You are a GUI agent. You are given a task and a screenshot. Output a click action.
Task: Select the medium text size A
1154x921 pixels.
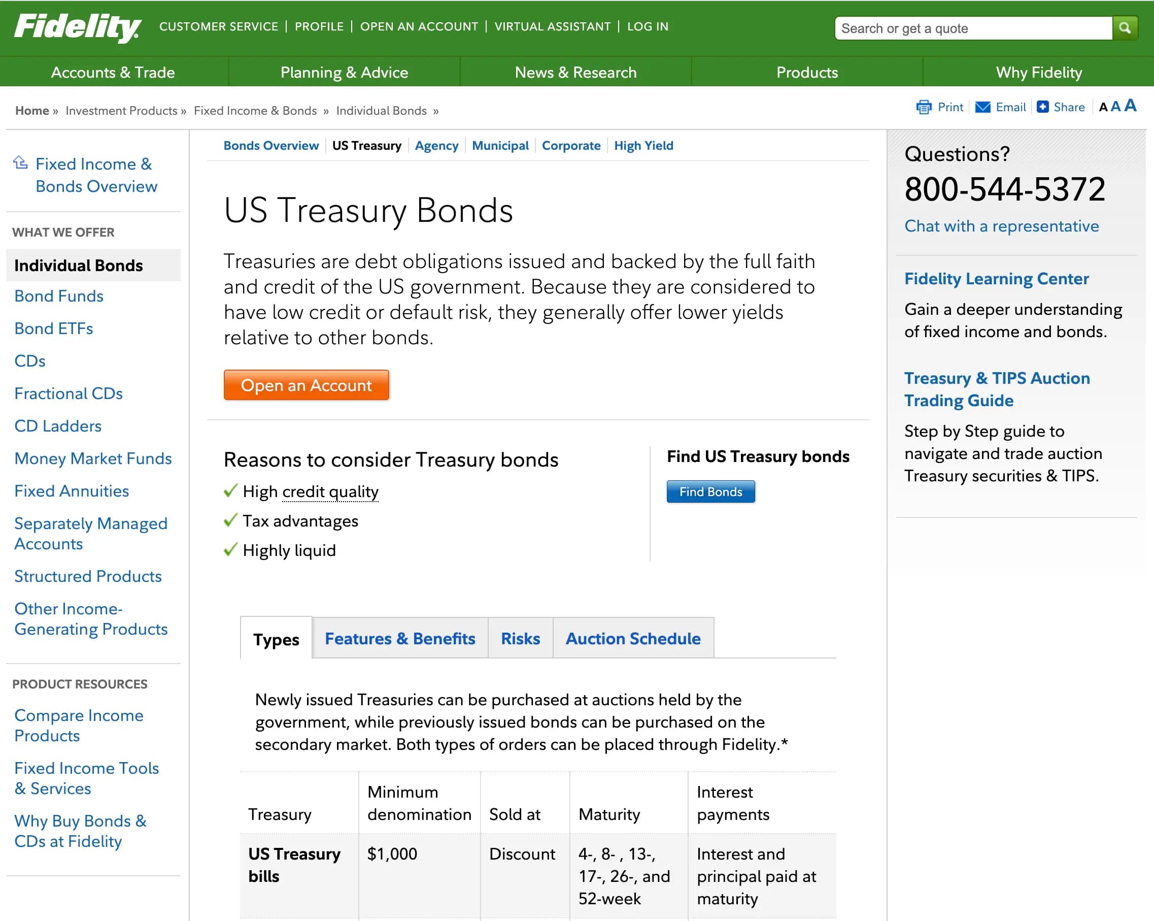point(1115,107)
